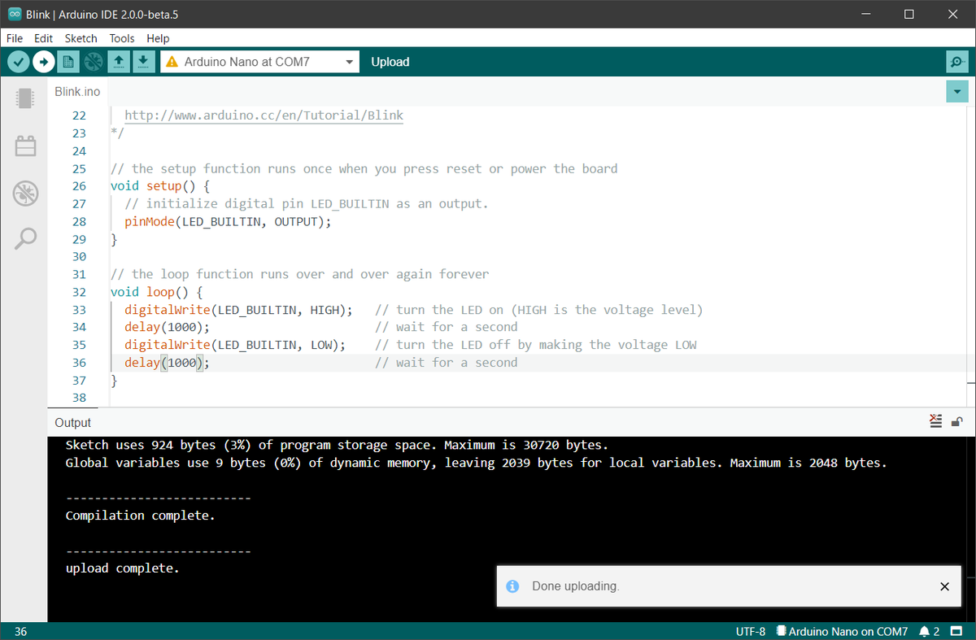Screen dimensions: 976x640
Task: Click 'Sketch uses 924 bytes' output line
Action: [x=336, y=446]
